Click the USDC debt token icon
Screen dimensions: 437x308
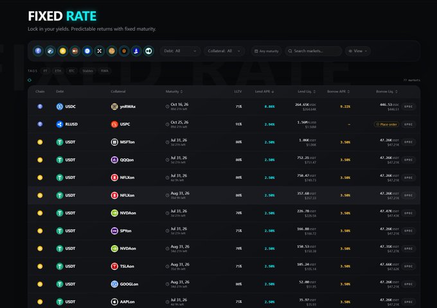point(60,107)
